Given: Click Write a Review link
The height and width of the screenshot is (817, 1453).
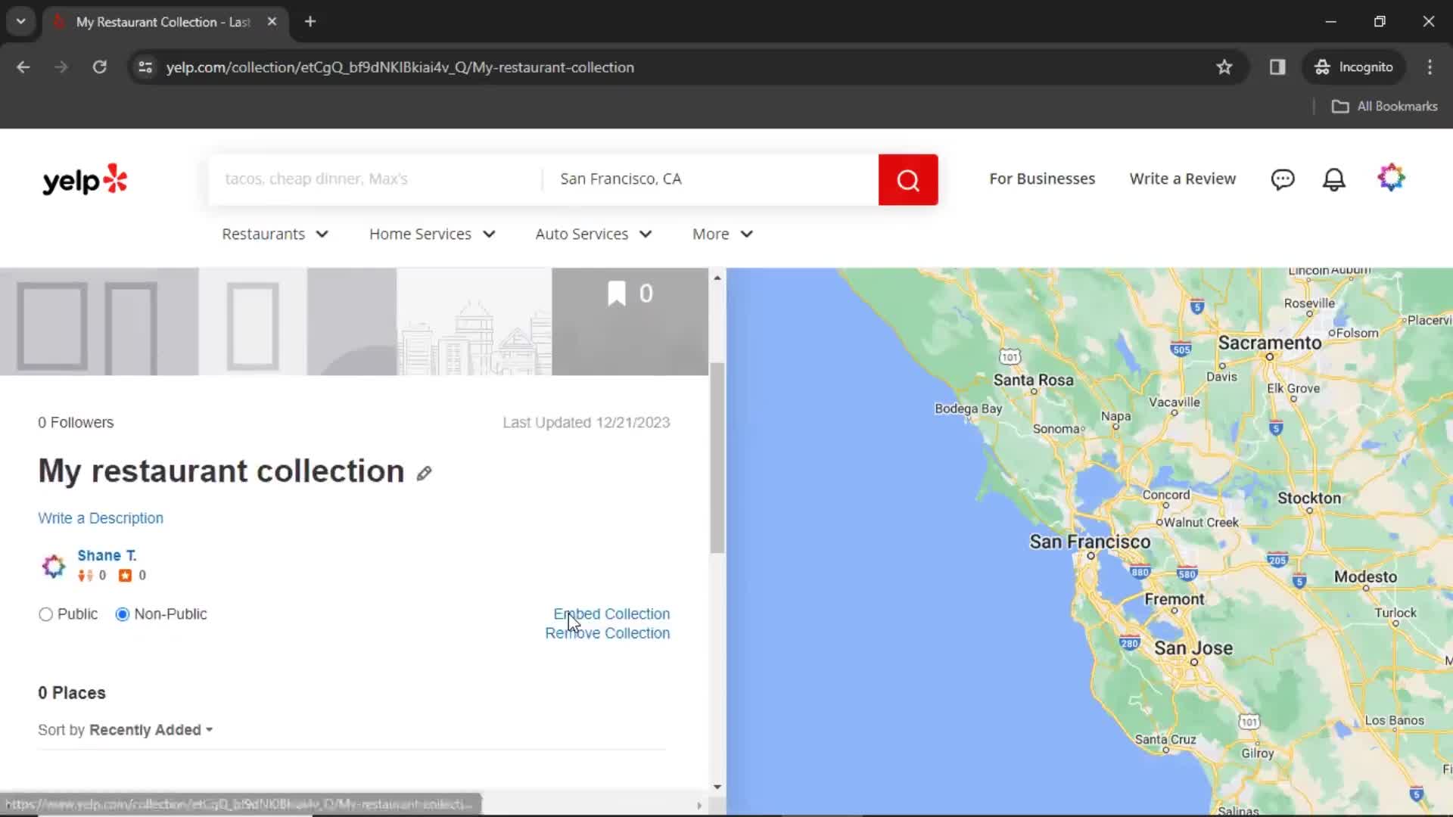Looking at the screenshot, I should [1182, 179].
